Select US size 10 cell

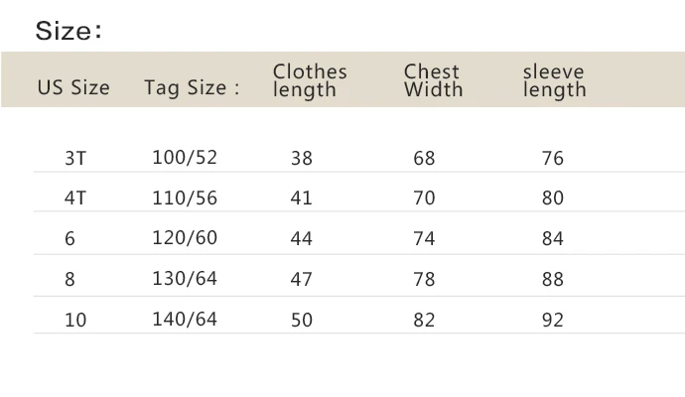click(x=75, y=320)
